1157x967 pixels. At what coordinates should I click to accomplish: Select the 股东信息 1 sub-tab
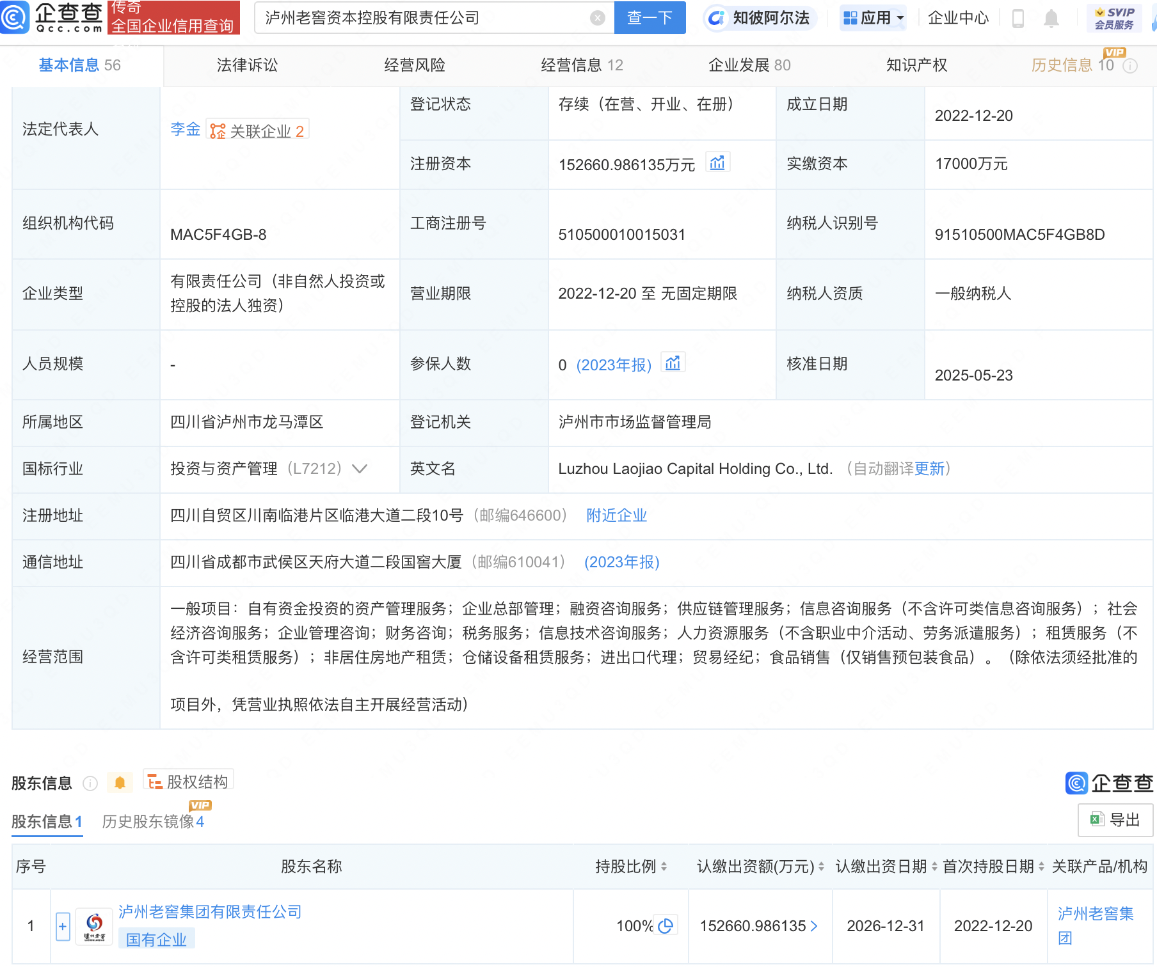point(47,822)
